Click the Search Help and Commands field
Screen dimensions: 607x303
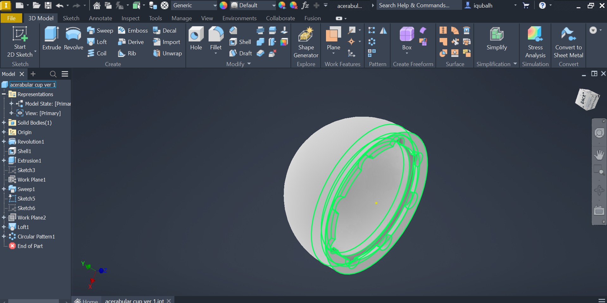(418, 5)
